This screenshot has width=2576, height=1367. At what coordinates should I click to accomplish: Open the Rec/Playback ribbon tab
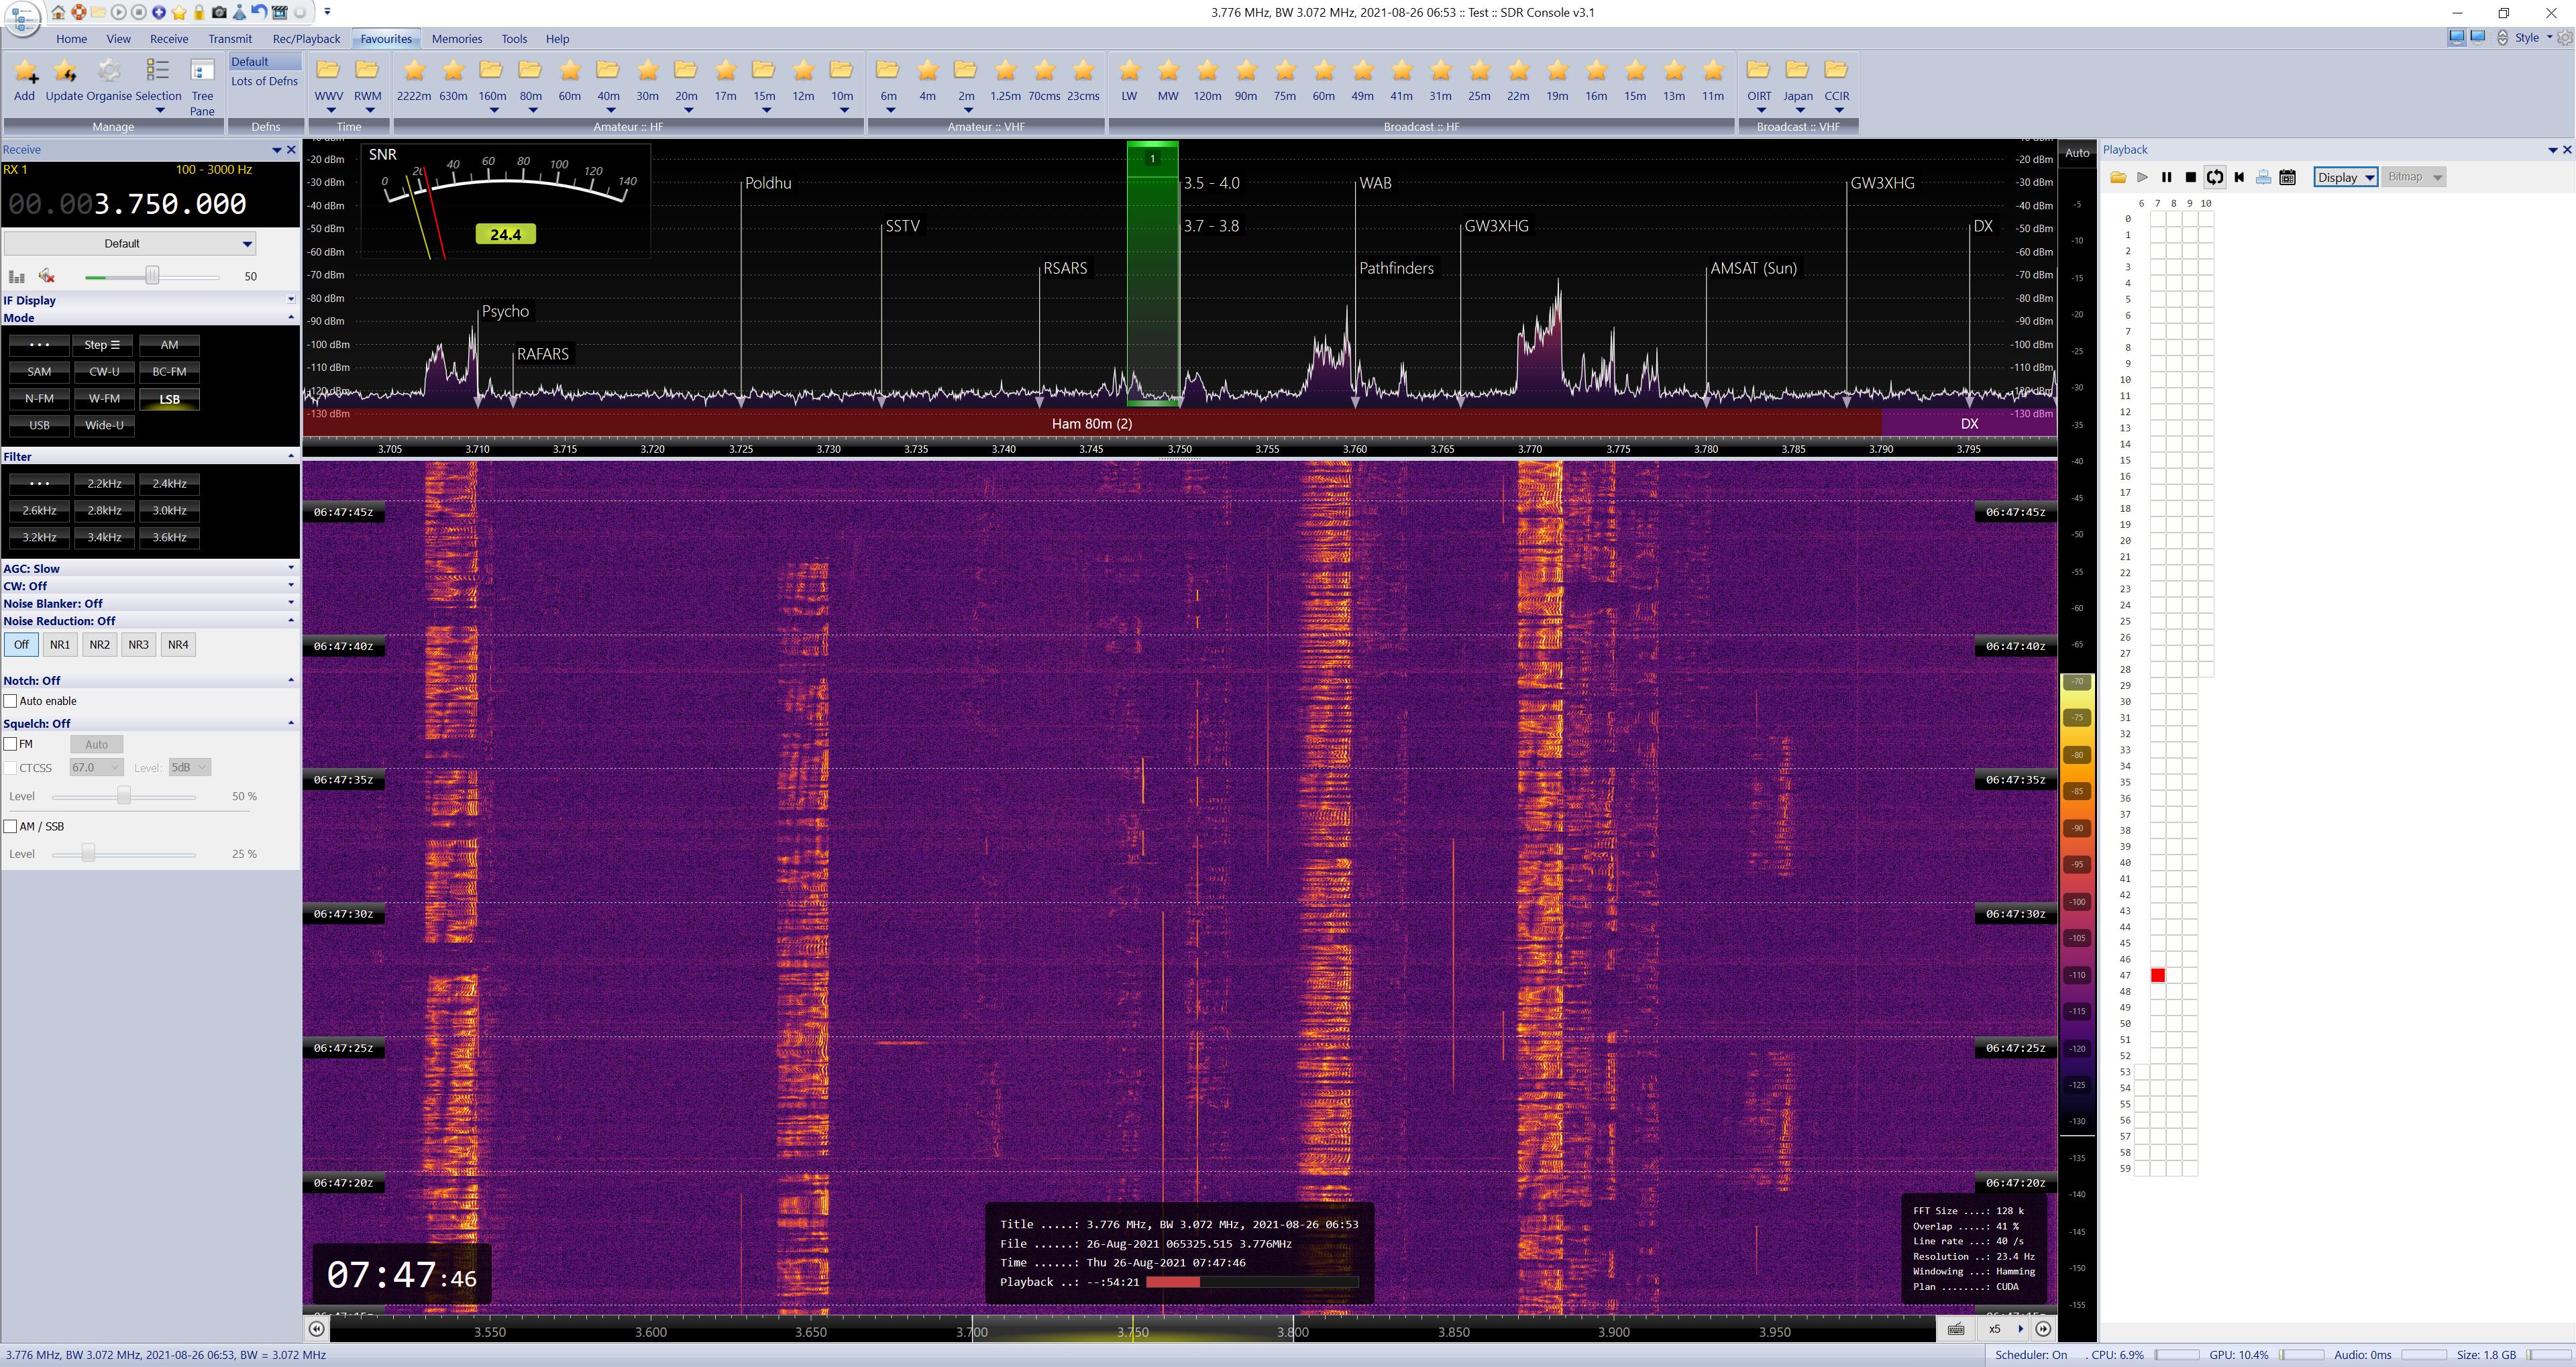point(306,39)
